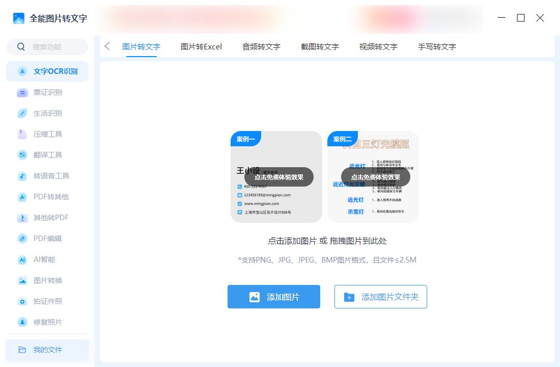Screen dimensions: 560x367
Task: Click the 翻译工具 icon in the sidebar
Action: [22, 155]
